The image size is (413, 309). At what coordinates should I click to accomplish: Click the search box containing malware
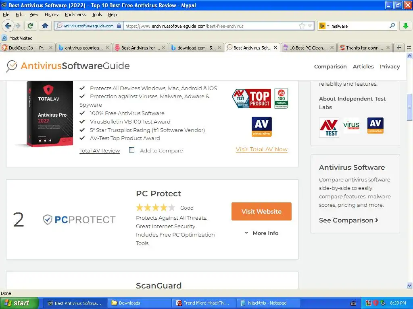[x=358, y=26]
